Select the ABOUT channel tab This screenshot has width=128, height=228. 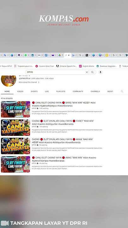tap(110, 92)
